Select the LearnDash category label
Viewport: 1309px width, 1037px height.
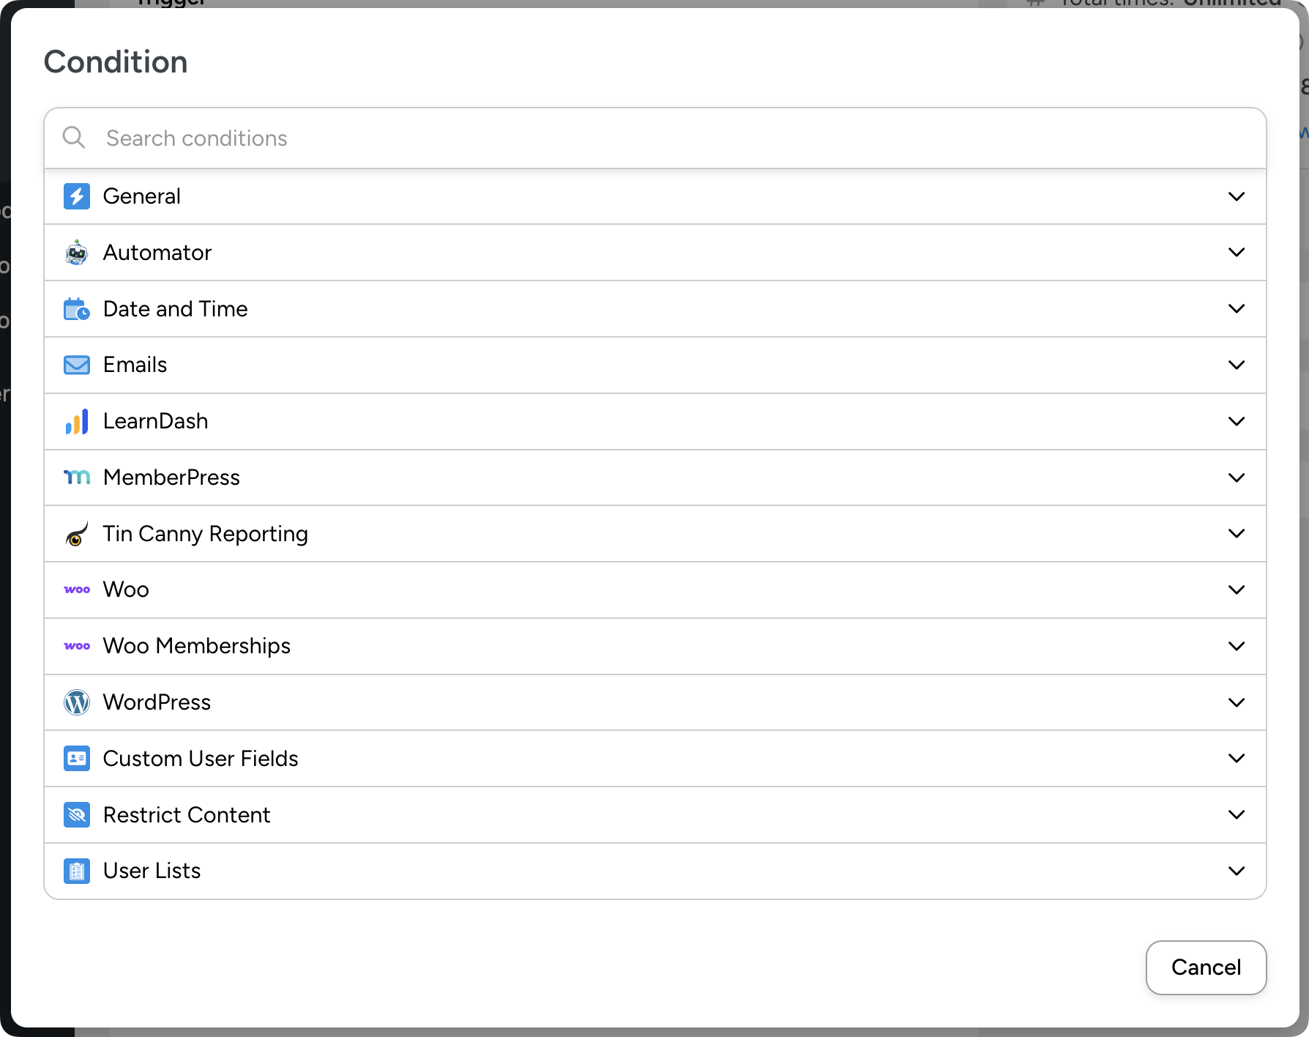[156, 421]
